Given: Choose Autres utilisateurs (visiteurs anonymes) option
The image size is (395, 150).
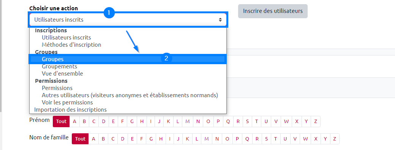Looking at the screenshot, I should click(x=130, y=95).
